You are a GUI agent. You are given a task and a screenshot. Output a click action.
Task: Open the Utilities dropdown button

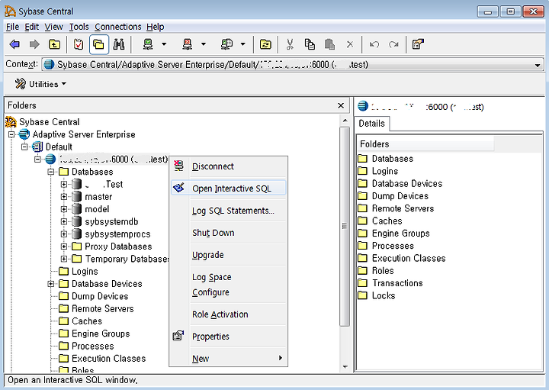(x=40, y=84)
